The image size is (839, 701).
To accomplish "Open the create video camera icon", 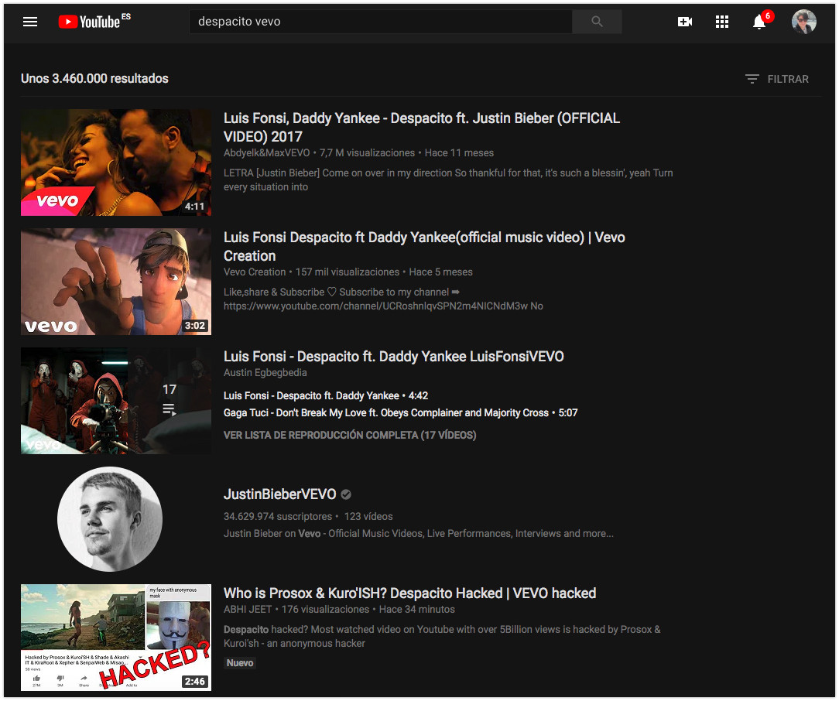I will point(684,22).
